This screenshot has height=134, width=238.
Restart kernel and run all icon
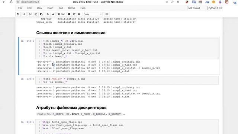pyautogui.click(x=79, y=14)
